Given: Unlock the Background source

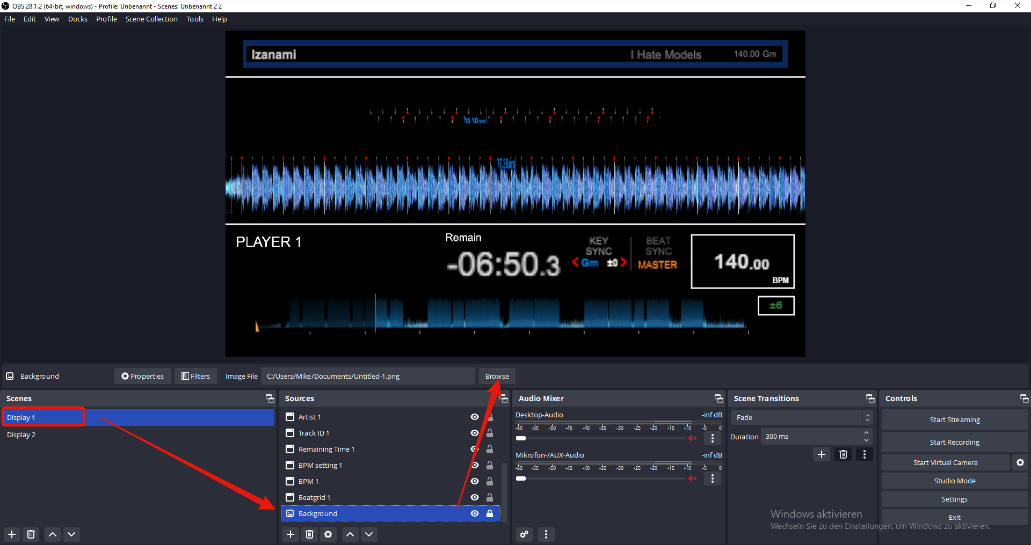Looking at the screenshot, I should (490, 513).
